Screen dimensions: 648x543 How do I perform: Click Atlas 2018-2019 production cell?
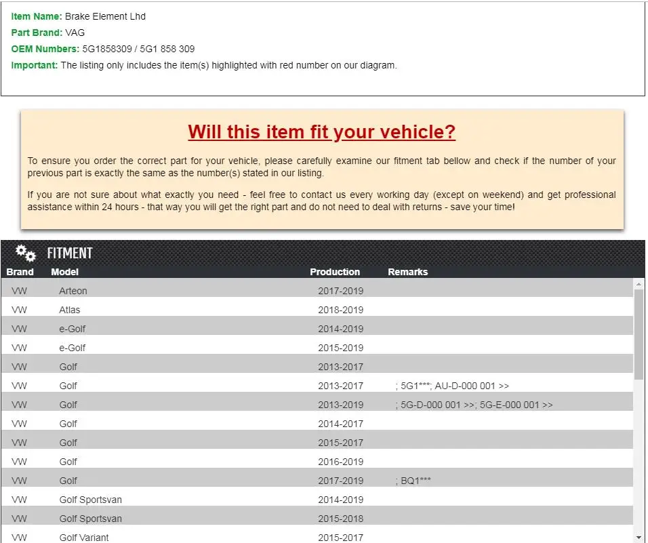[x=340, y=310]
